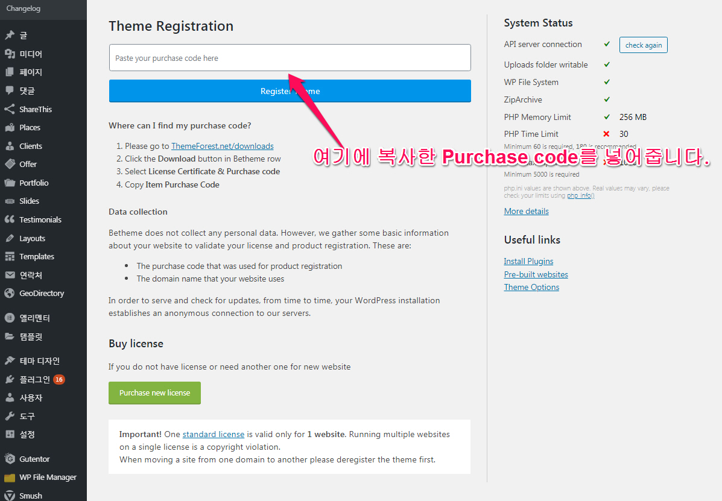Screen dimensions: 722x501
Task: Click the Register Theme button
Action: point(290,91)
